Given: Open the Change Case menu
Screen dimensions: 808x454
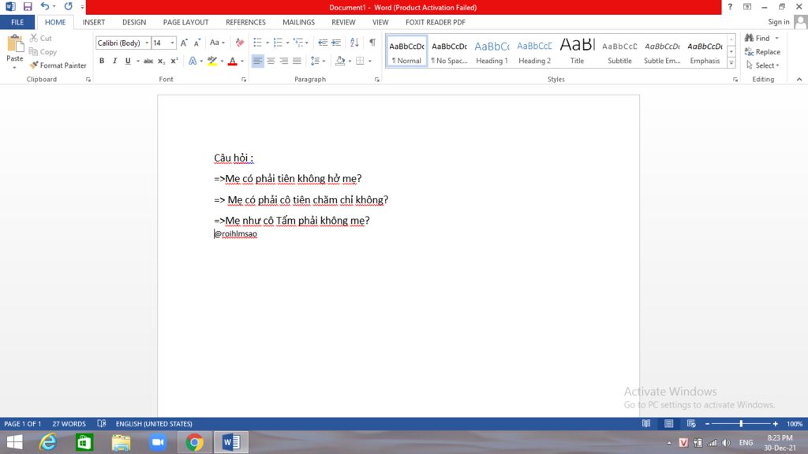Looking at the screenshot, I should [x=217, y=43].
